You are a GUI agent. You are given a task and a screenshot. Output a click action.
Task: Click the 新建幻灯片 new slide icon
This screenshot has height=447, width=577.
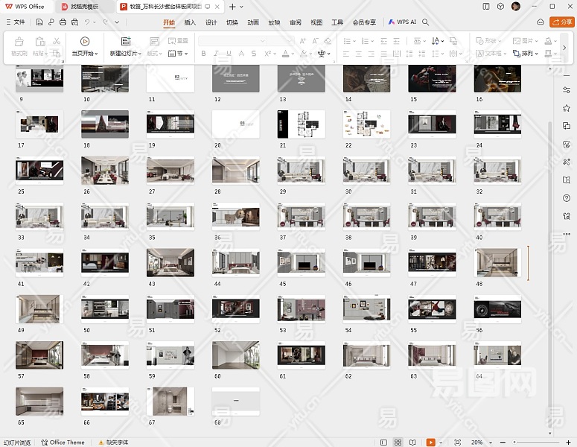click(126, 42)
